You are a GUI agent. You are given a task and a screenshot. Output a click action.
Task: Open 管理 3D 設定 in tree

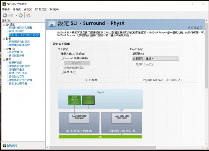click(16, 31)
